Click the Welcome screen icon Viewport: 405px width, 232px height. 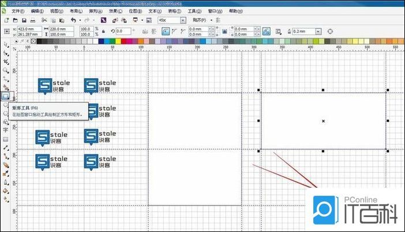pos(149,20)
